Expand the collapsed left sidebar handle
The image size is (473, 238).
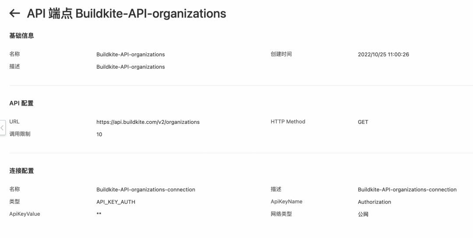tap(2, 128)
